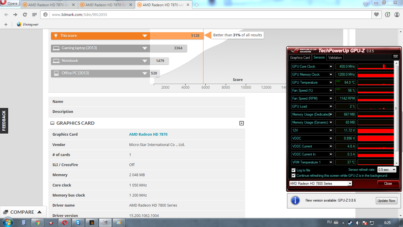Image resolution: width=403 pixels, height=227 pixels.
Task: Focus the address bar showing www.3dmark.com
Action: point(207,14)
